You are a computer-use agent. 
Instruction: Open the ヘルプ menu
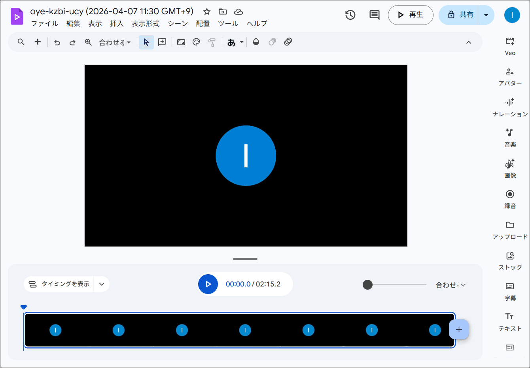pyautogui.click(x=257, y=24)
